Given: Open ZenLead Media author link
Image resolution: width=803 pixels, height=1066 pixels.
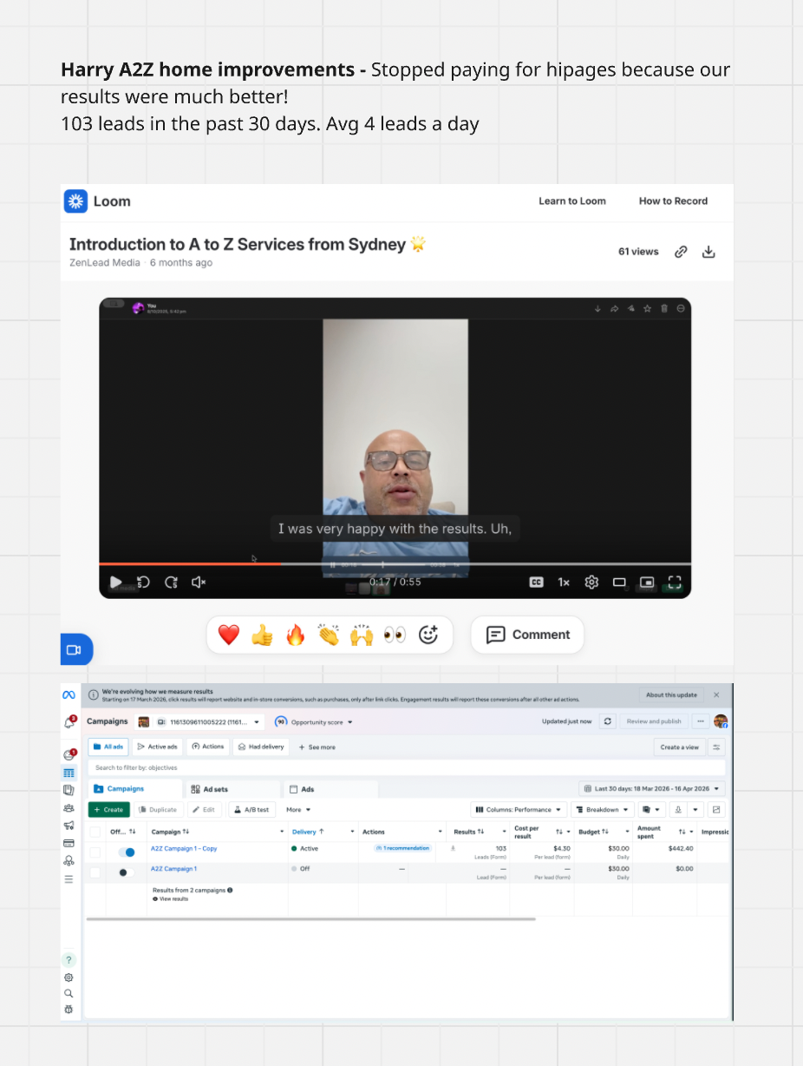Looking at the screenshot, I should (104, 262).
